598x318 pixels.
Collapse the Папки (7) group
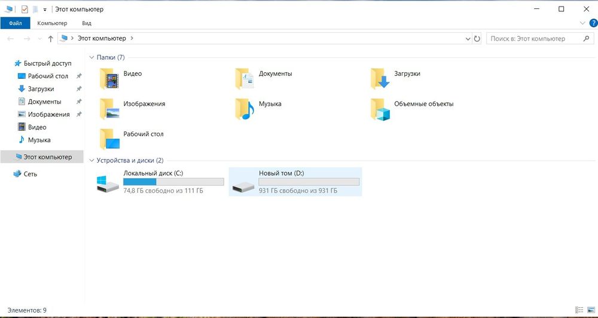coord(91,57)
